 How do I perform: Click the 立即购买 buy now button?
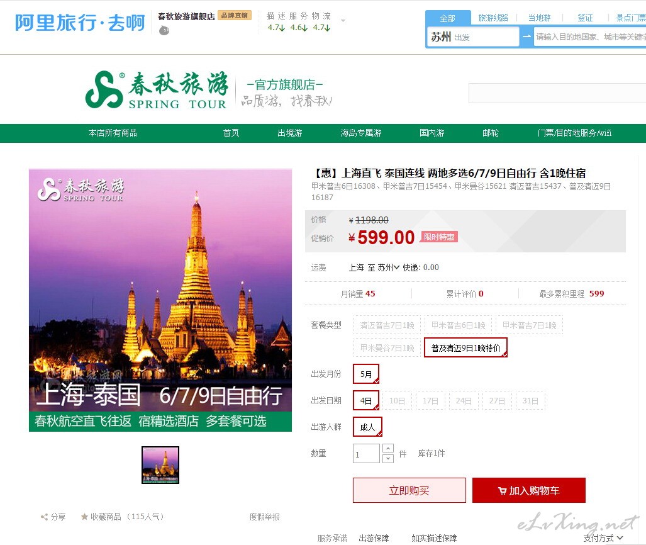409,490
